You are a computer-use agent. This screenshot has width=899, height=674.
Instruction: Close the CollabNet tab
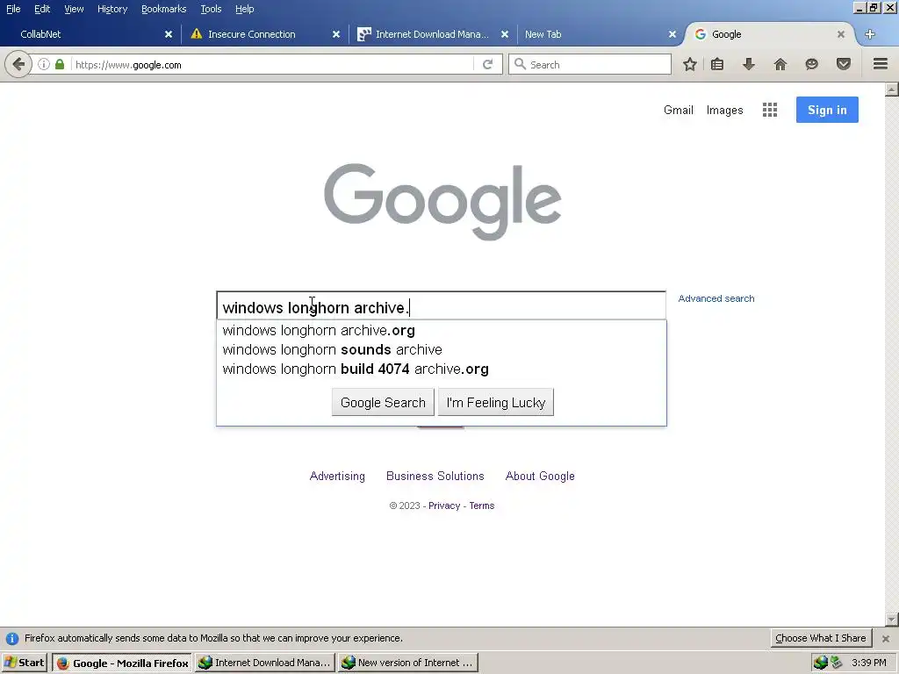(169, 34)
